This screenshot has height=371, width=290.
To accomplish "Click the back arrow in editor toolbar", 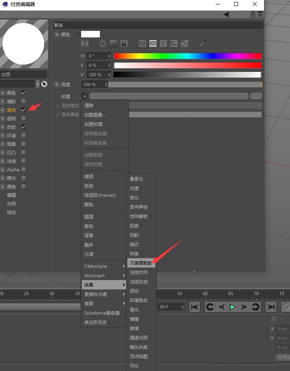I will [x=226, y=15].
